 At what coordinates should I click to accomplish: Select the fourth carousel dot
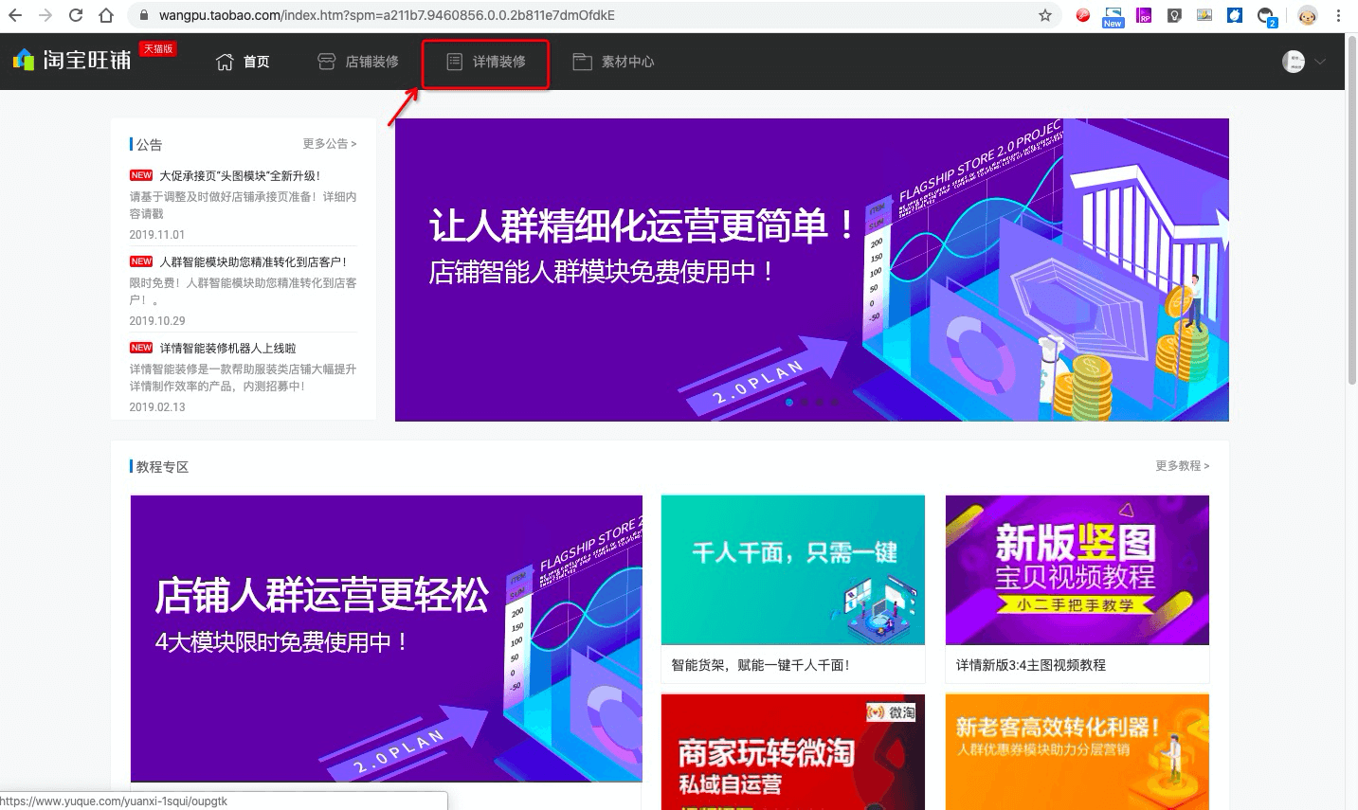point(835,403)
